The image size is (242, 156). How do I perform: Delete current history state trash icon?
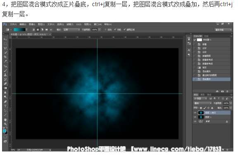click(x=227, y=91)
